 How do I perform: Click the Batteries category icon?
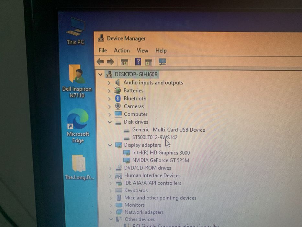tap(118, 90)
